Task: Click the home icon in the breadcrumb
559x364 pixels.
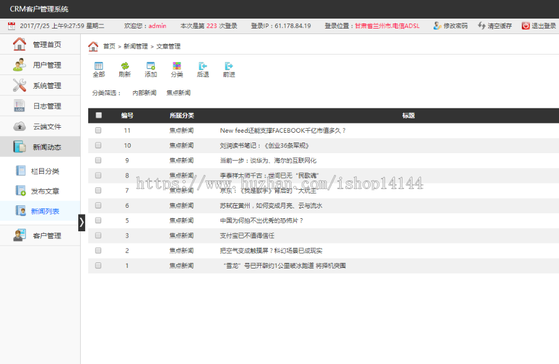Action: pos(93,47)
